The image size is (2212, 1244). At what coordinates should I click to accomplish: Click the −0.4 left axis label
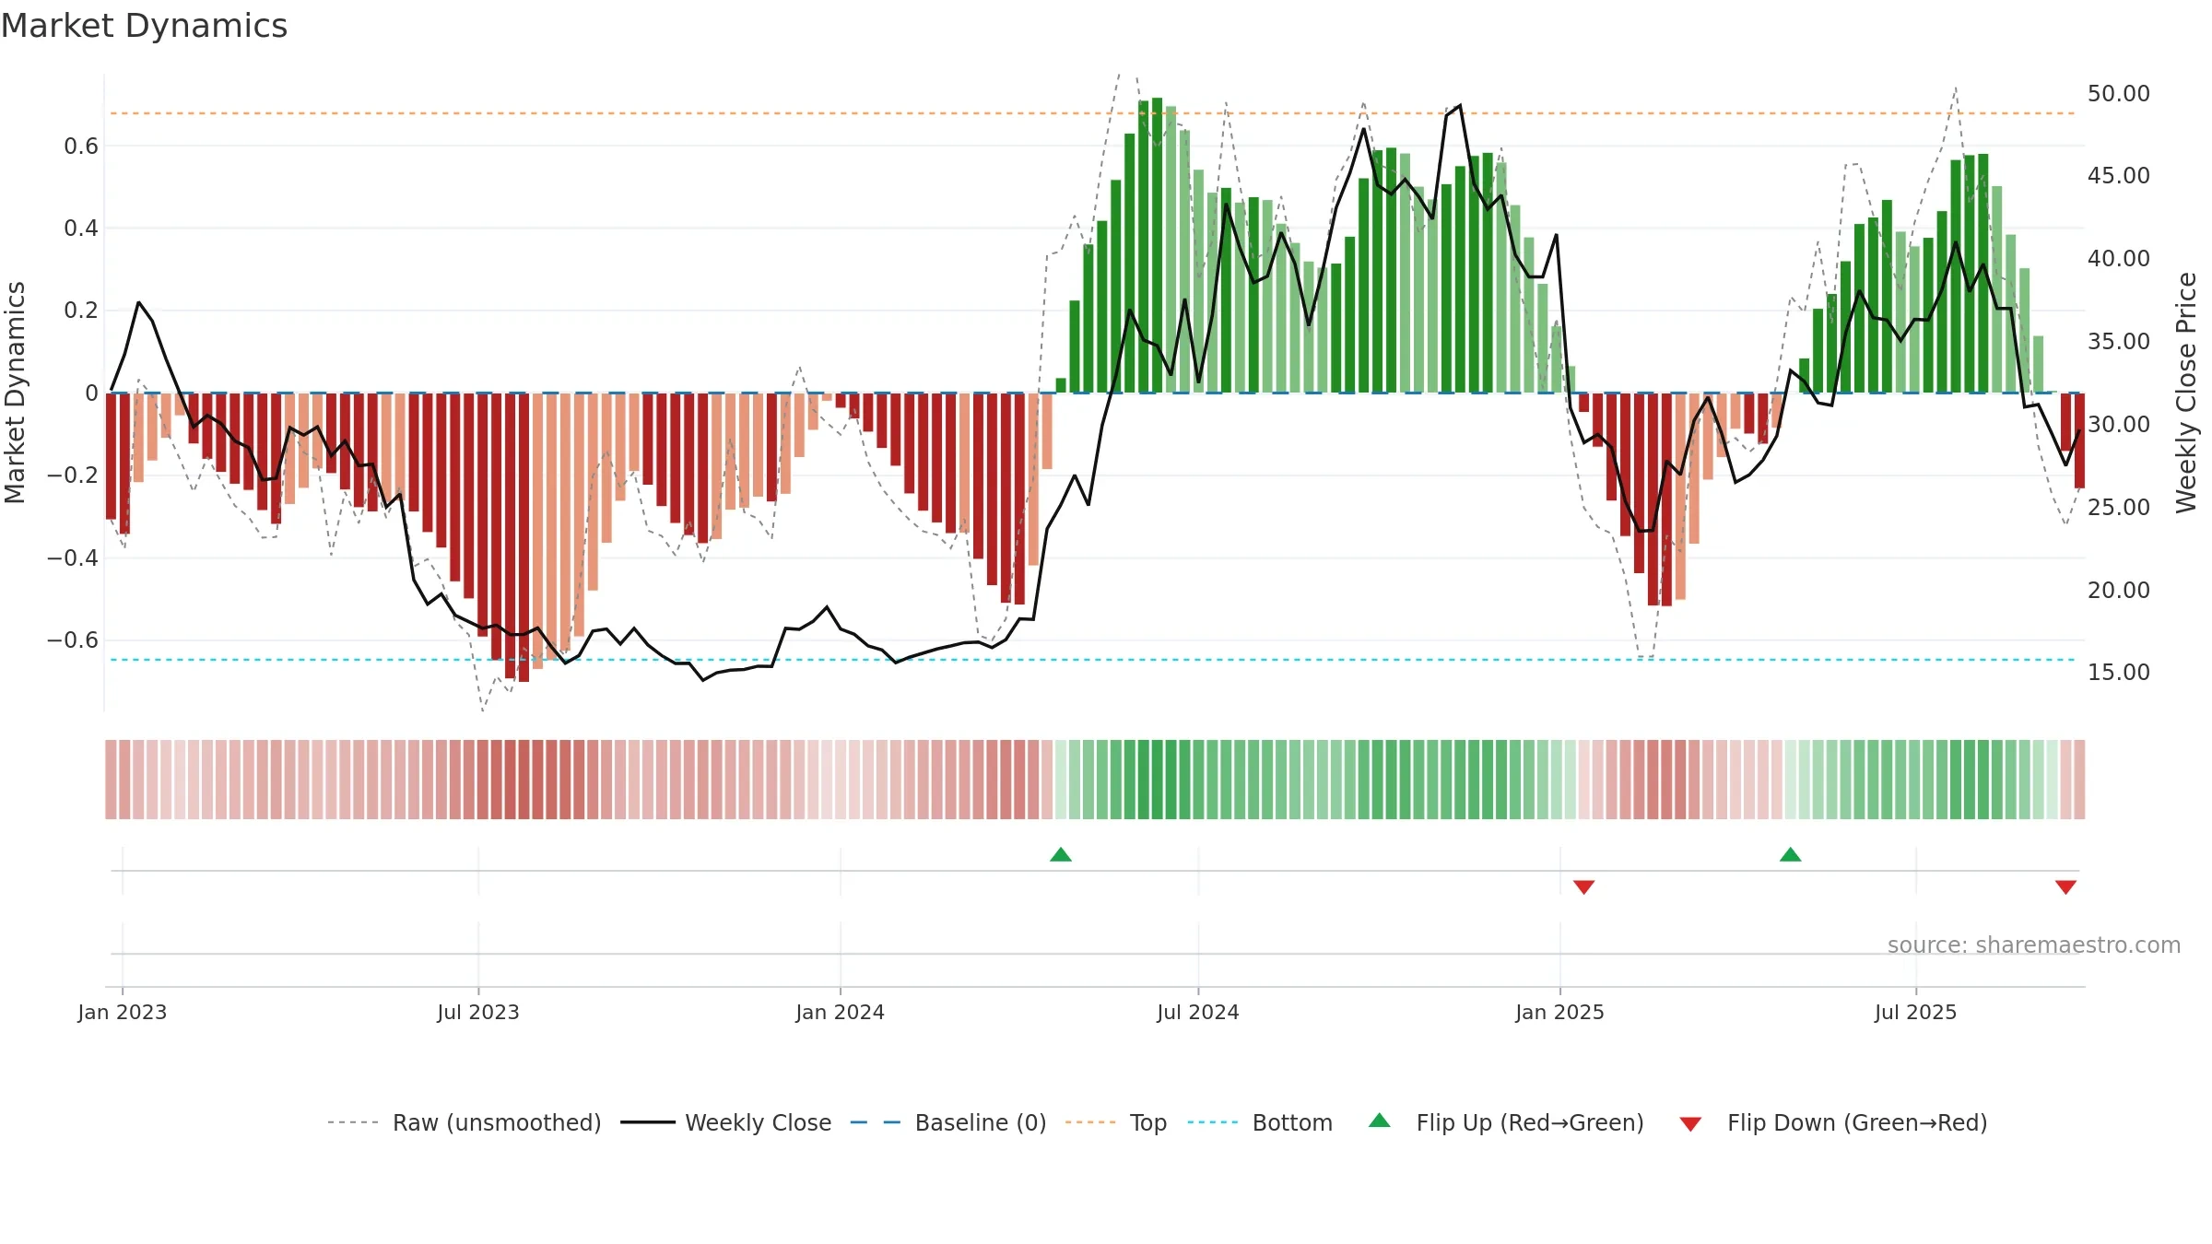[73, 557]
